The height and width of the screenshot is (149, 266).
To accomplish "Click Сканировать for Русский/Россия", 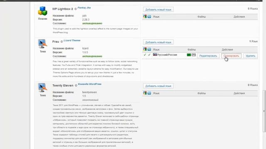I will [x=231, y=56].
